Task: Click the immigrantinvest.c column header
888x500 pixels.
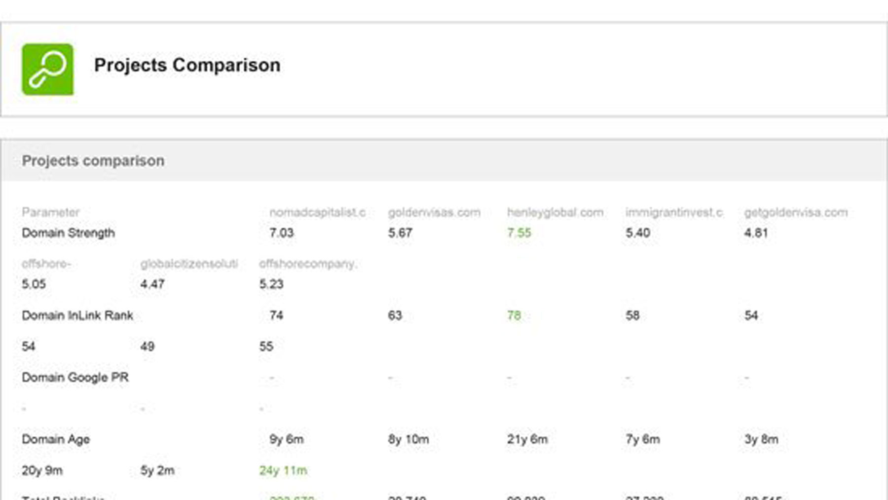Action: [674, 213]
